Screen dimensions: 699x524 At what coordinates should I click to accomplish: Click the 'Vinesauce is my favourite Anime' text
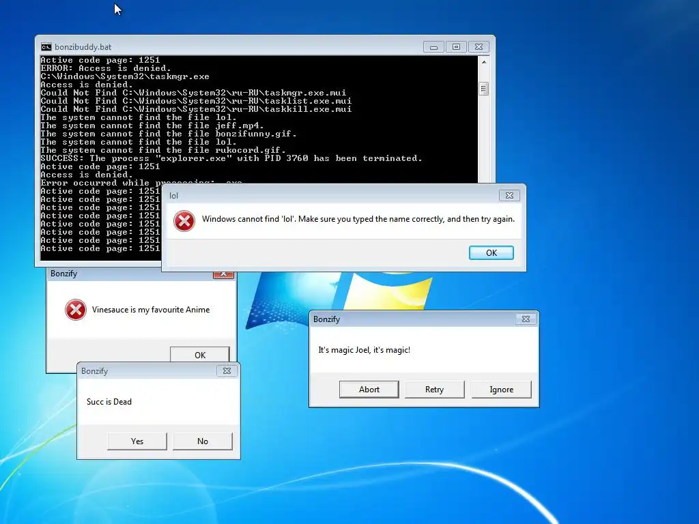click(151, 310)
